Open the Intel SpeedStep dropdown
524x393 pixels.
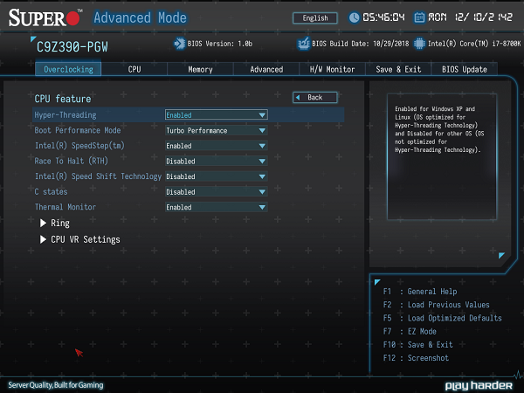coord(217,146)
